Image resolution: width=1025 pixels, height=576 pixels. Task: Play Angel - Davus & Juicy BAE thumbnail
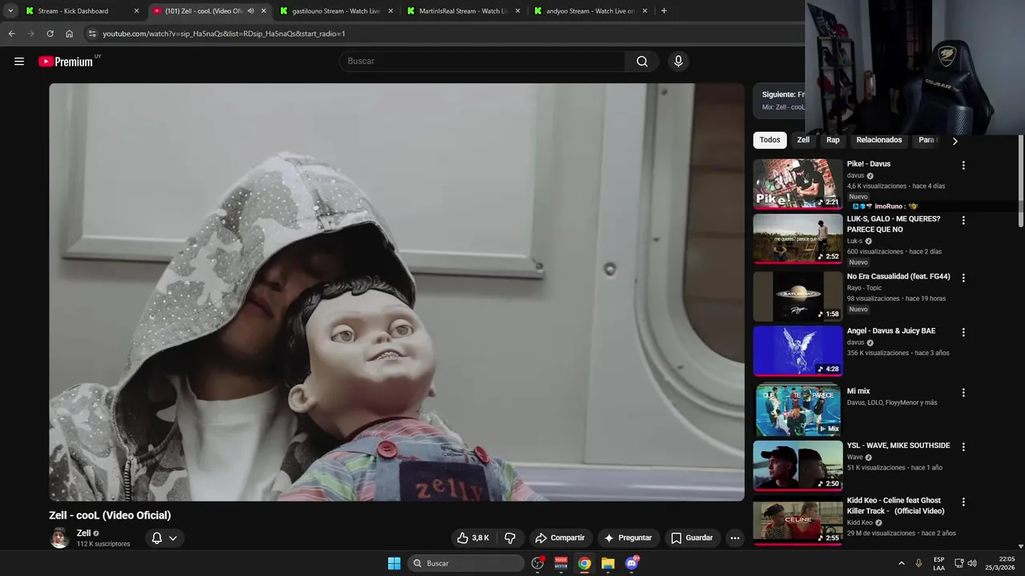[798, 350]
